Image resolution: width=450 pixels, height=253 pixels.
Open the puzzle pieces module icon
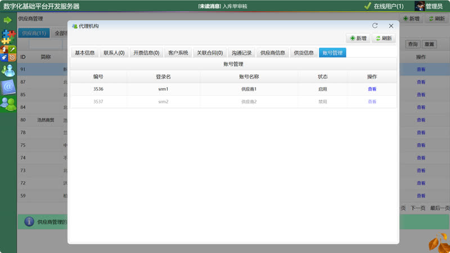(x=8, y=38)
